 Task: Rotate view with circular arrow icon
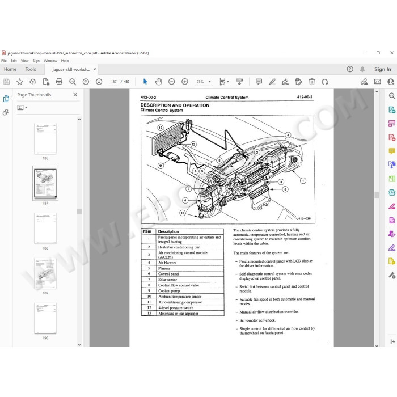click(325, 82)
